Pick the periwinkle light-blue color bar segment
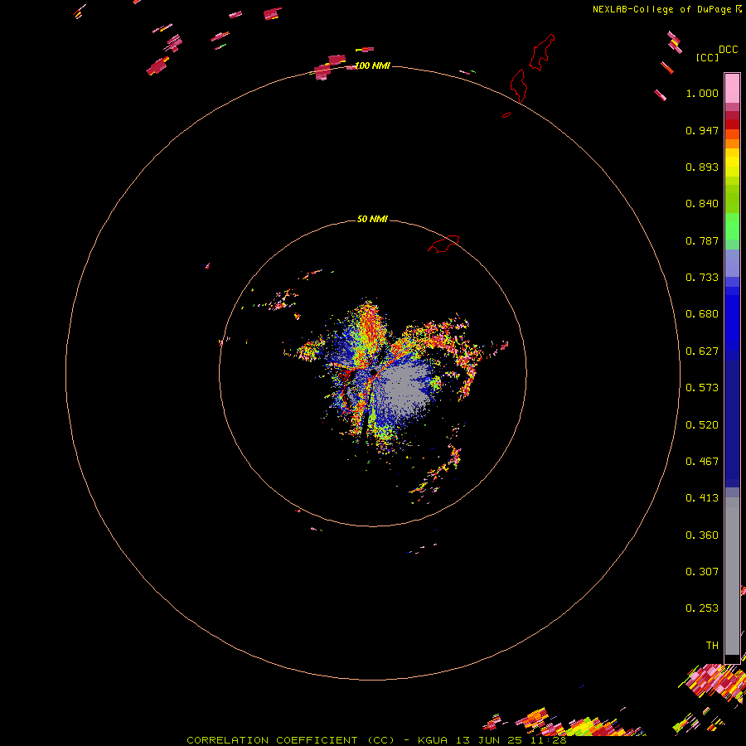The height and width of the screenshot is (746, 746). coord(732,263)
